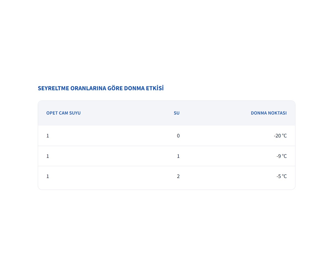Select the SU column header
This screenshot has width=331, height=276.
click(x=177, y=113)
